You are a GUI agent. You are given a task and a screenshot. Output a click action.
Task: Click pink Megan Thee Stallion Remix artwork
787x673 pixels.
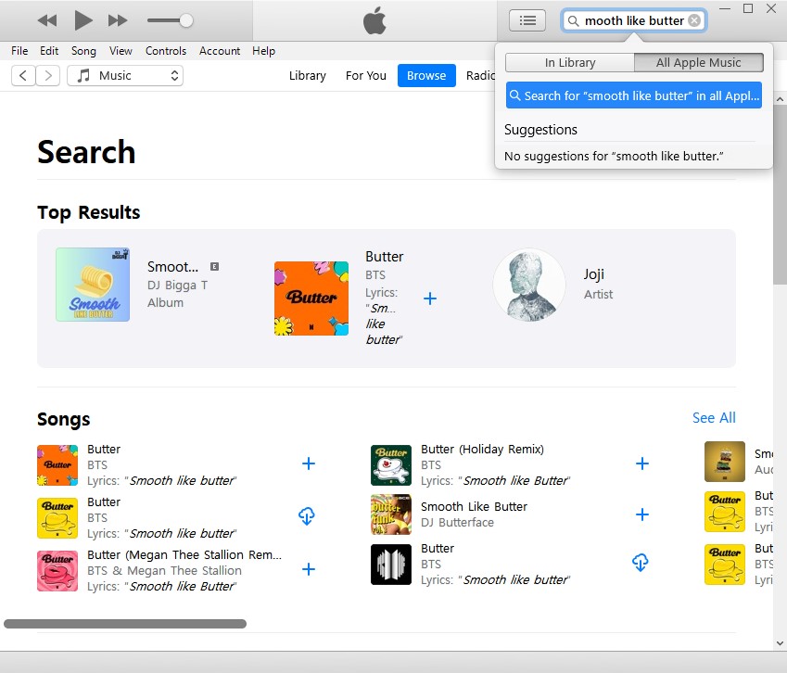click(57, 571)
